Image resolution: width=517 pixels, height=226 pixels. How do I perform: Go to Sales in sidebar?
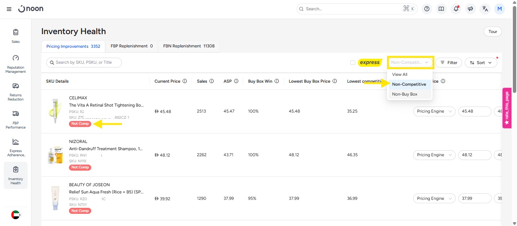coord(16,36)
